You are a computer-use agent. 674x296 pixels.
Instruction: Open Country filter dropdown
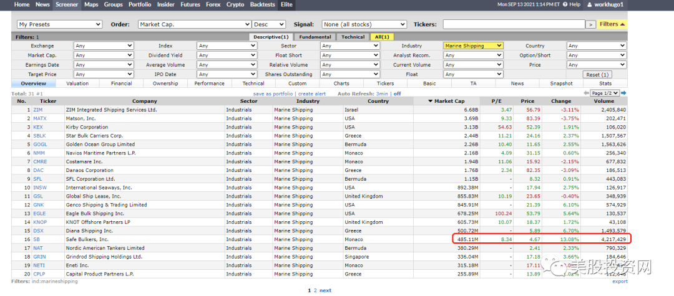point(597,46)
